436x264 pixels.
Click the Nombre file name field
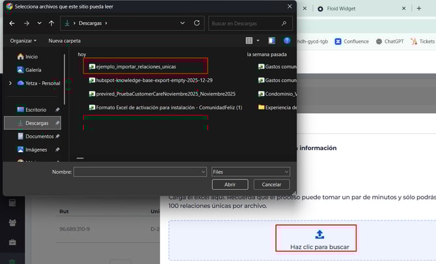pos(139,172)
